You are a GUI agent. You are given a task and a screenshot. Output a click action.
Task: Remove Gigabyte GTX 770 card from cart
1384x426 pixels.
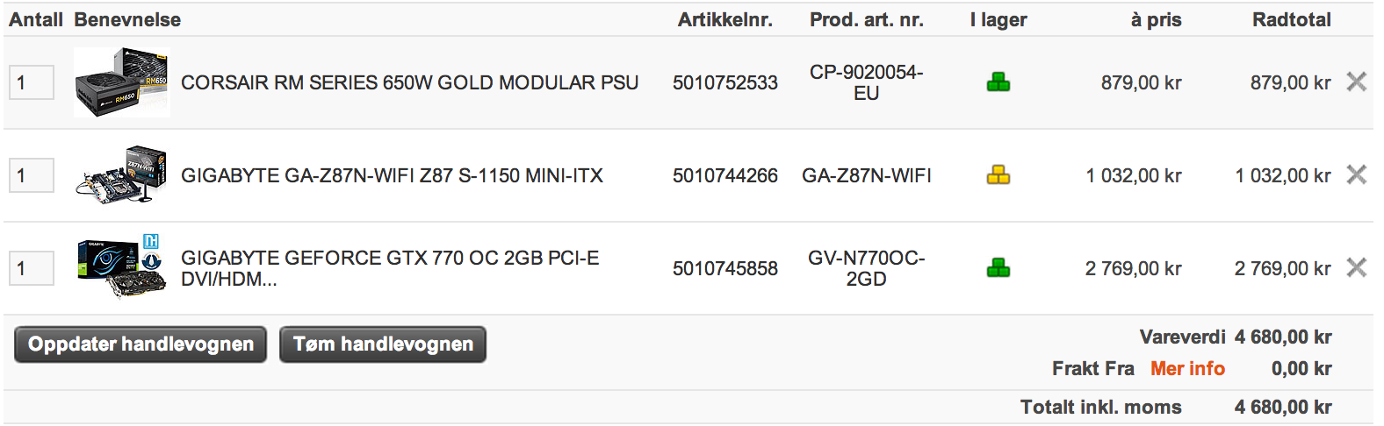click(x=1357, y=268)
